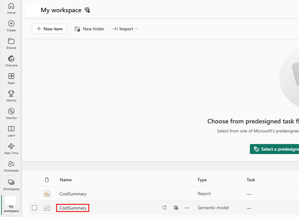The height and width of the screenshot is (217, 299).
Task: Open the CostSummary semantic model
Action: tap(73, 208)
